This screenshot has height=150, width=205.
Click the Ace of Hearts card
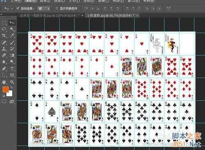[142, 44]
